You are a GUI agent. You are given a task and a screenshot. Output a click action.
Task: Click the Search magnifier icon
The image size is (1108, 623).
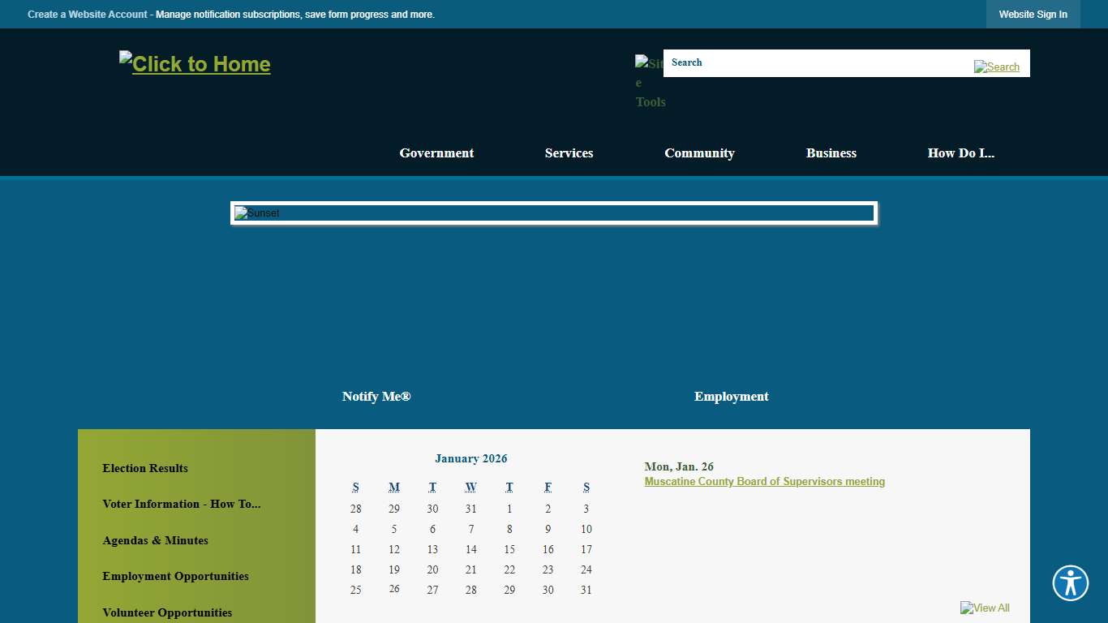[x=996, y=67]
